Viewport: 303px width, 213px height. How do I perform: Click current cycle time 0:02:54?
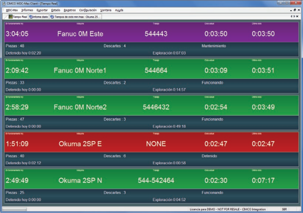tap(216, 107)
